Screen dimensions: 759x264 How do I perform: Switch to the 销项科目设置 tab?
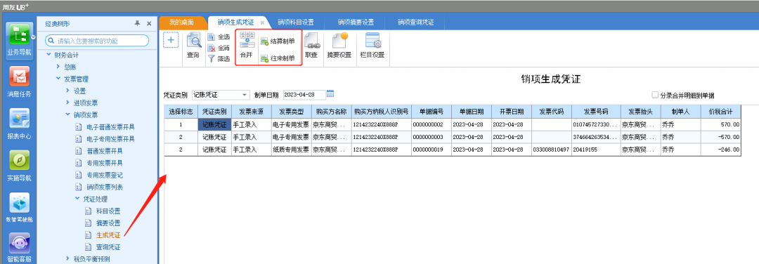coord(296,22)
